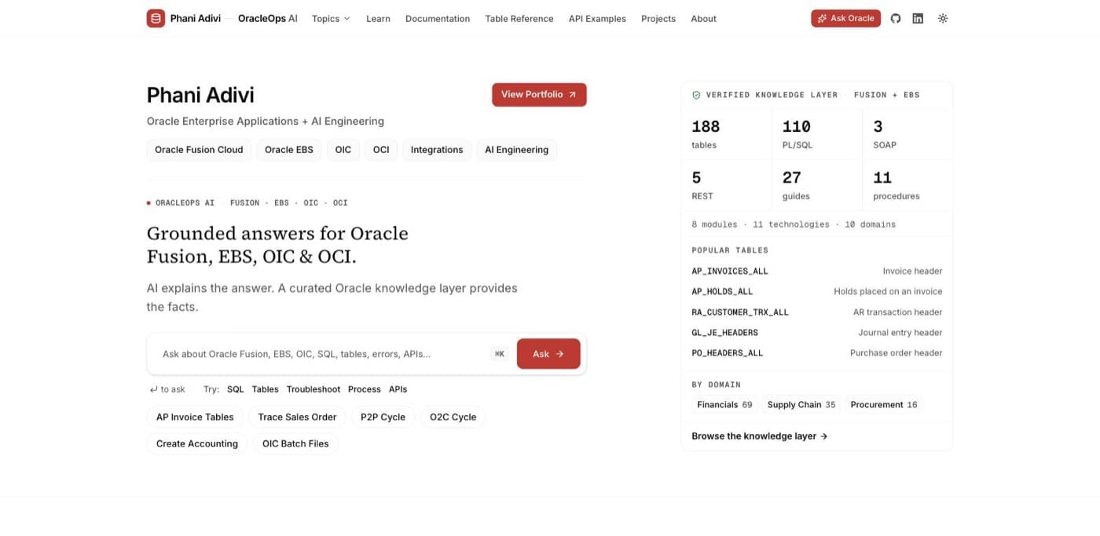This screenshot has width=1100, height=536.
Task: Select the Procurement 16 domain chip
Action: pyautogui.click(x=884, y=405)
